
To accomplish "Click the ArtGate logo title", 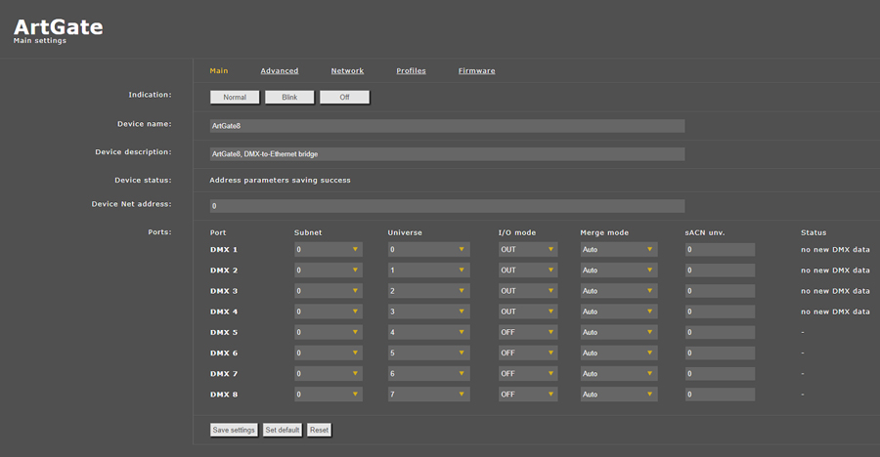I will click(x=59, y=27).
